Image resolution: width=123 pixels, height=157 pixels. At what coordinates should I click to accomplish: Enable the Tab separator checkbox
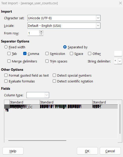(9, 54)
